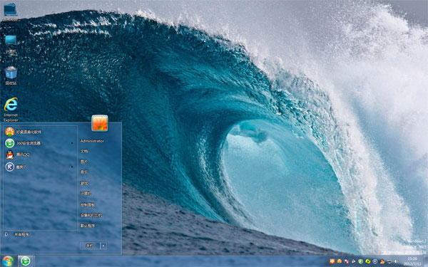The height and width of the screenshot is (267, 428).
Task: Open Devices and Printers (设备和打印机)
Action: [91, 215]
